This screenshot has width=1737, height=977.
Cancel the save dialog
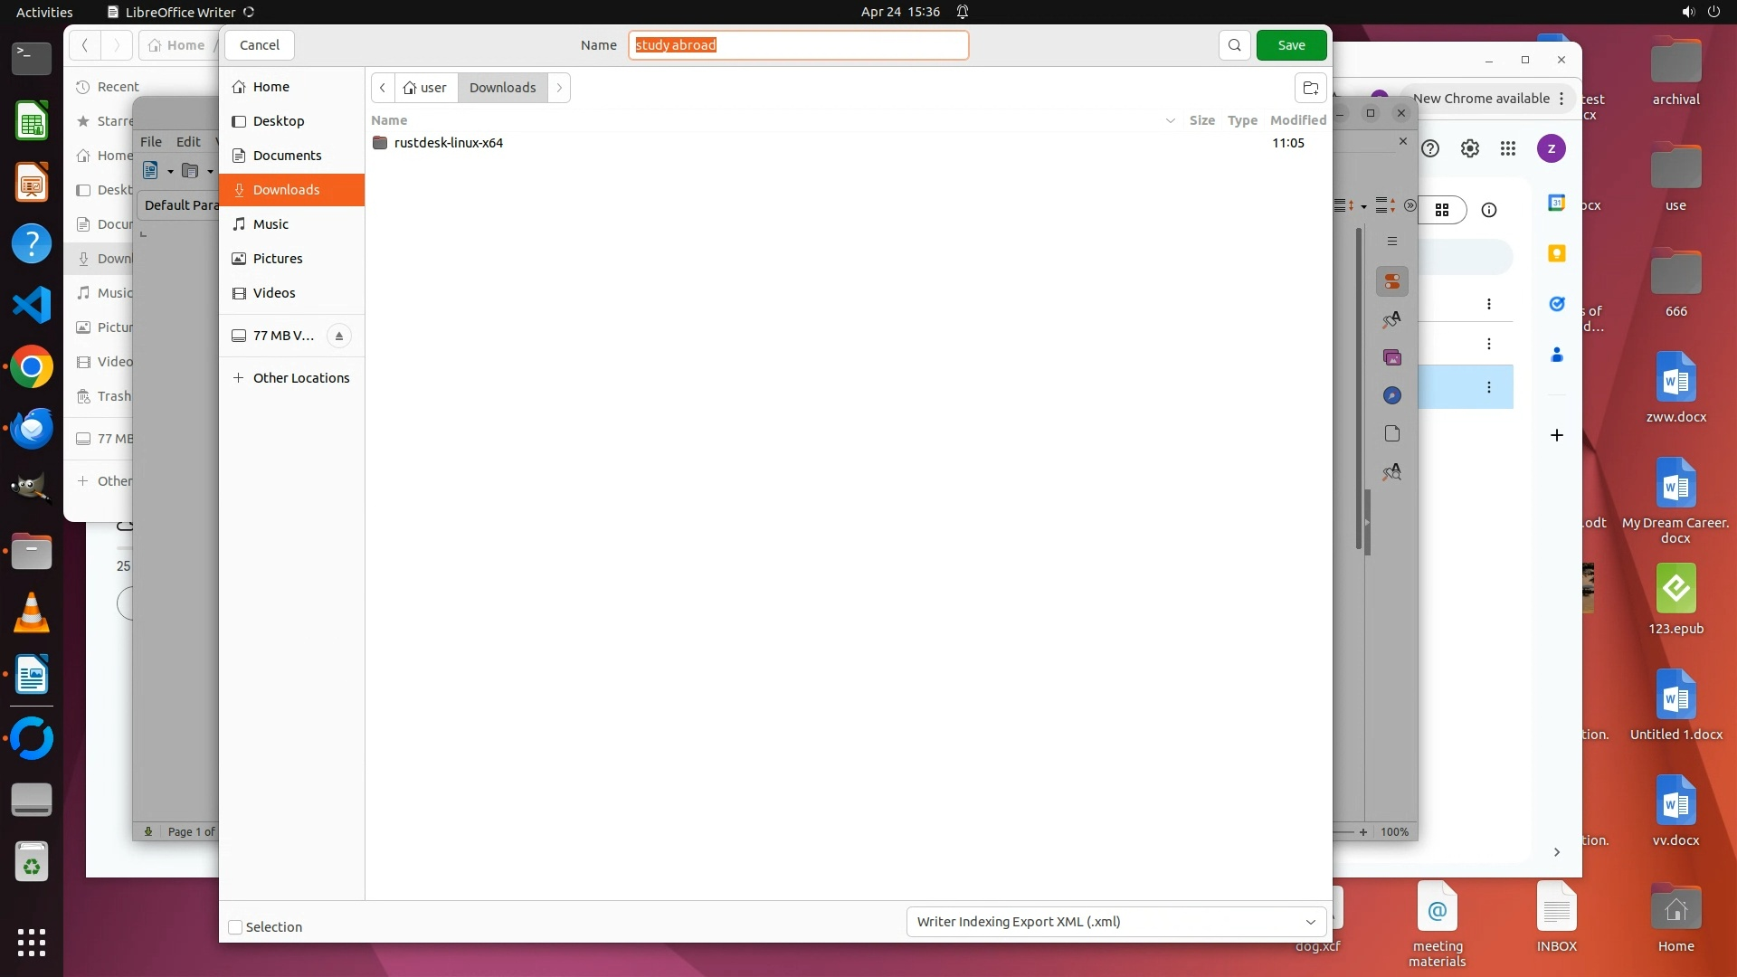pos(260,45)
